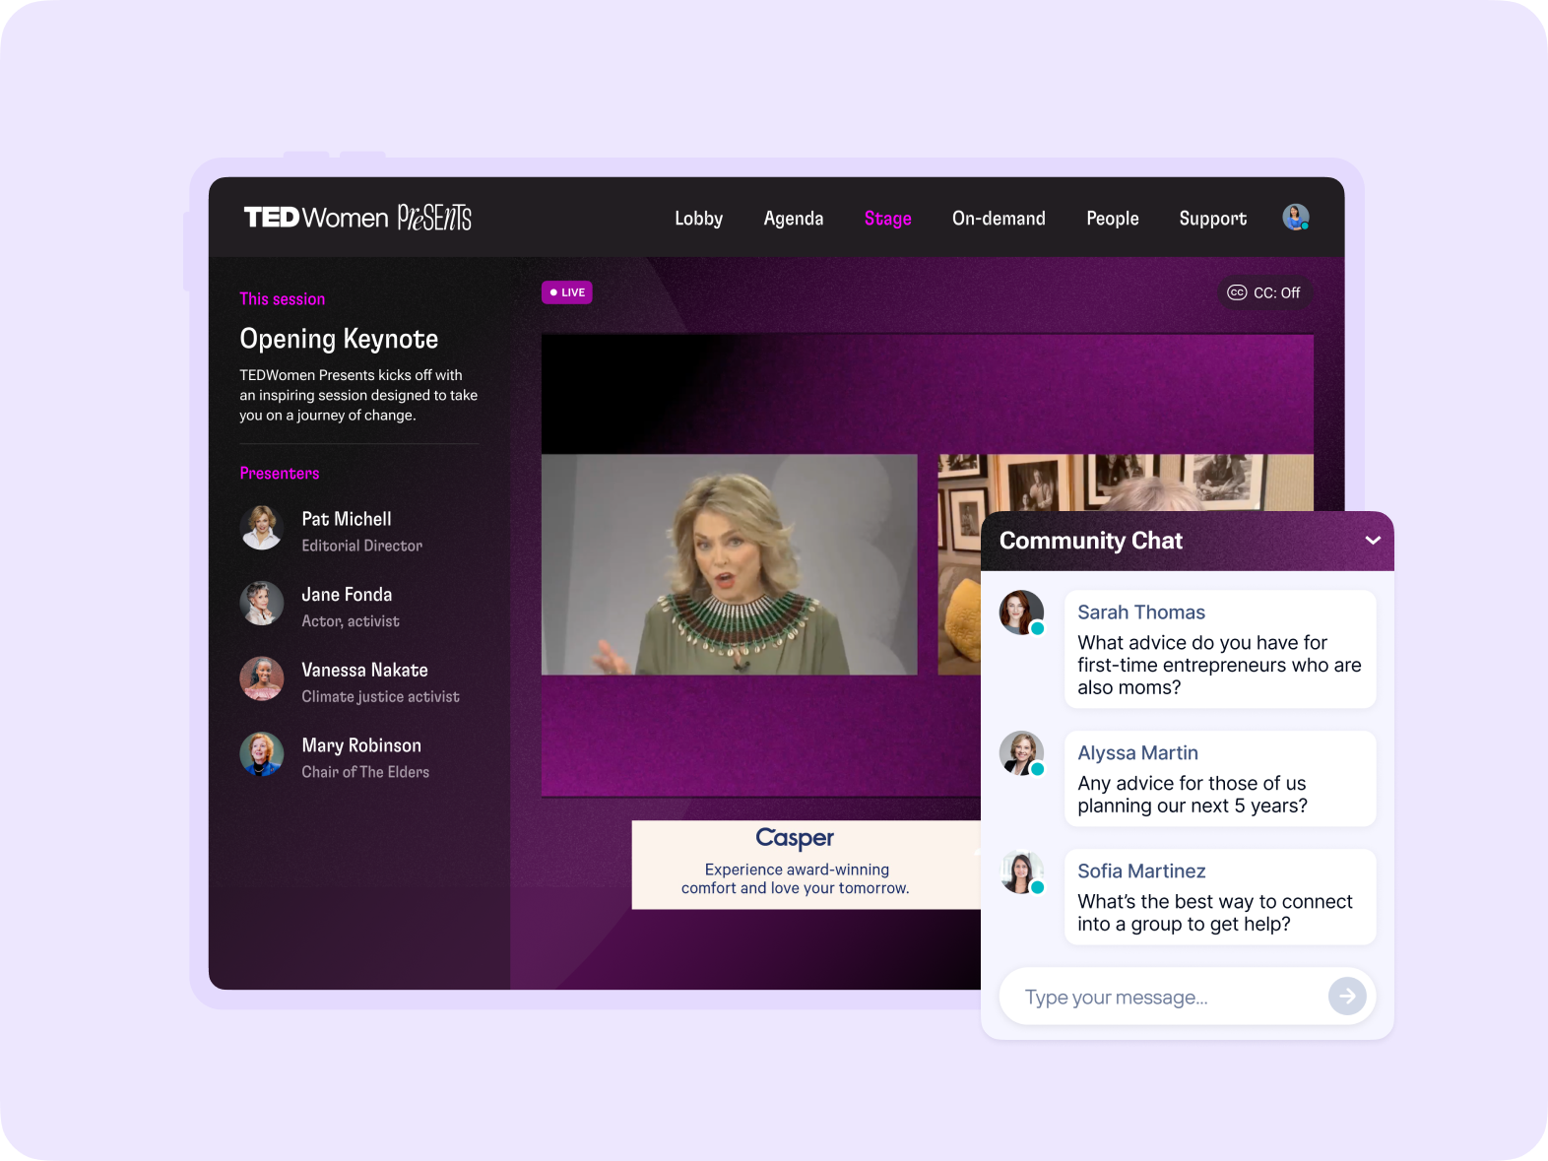Click the Climate justice activist subtitle
The width and height of the screenshot is (1548, 1161).
click(x=380, y=697)
